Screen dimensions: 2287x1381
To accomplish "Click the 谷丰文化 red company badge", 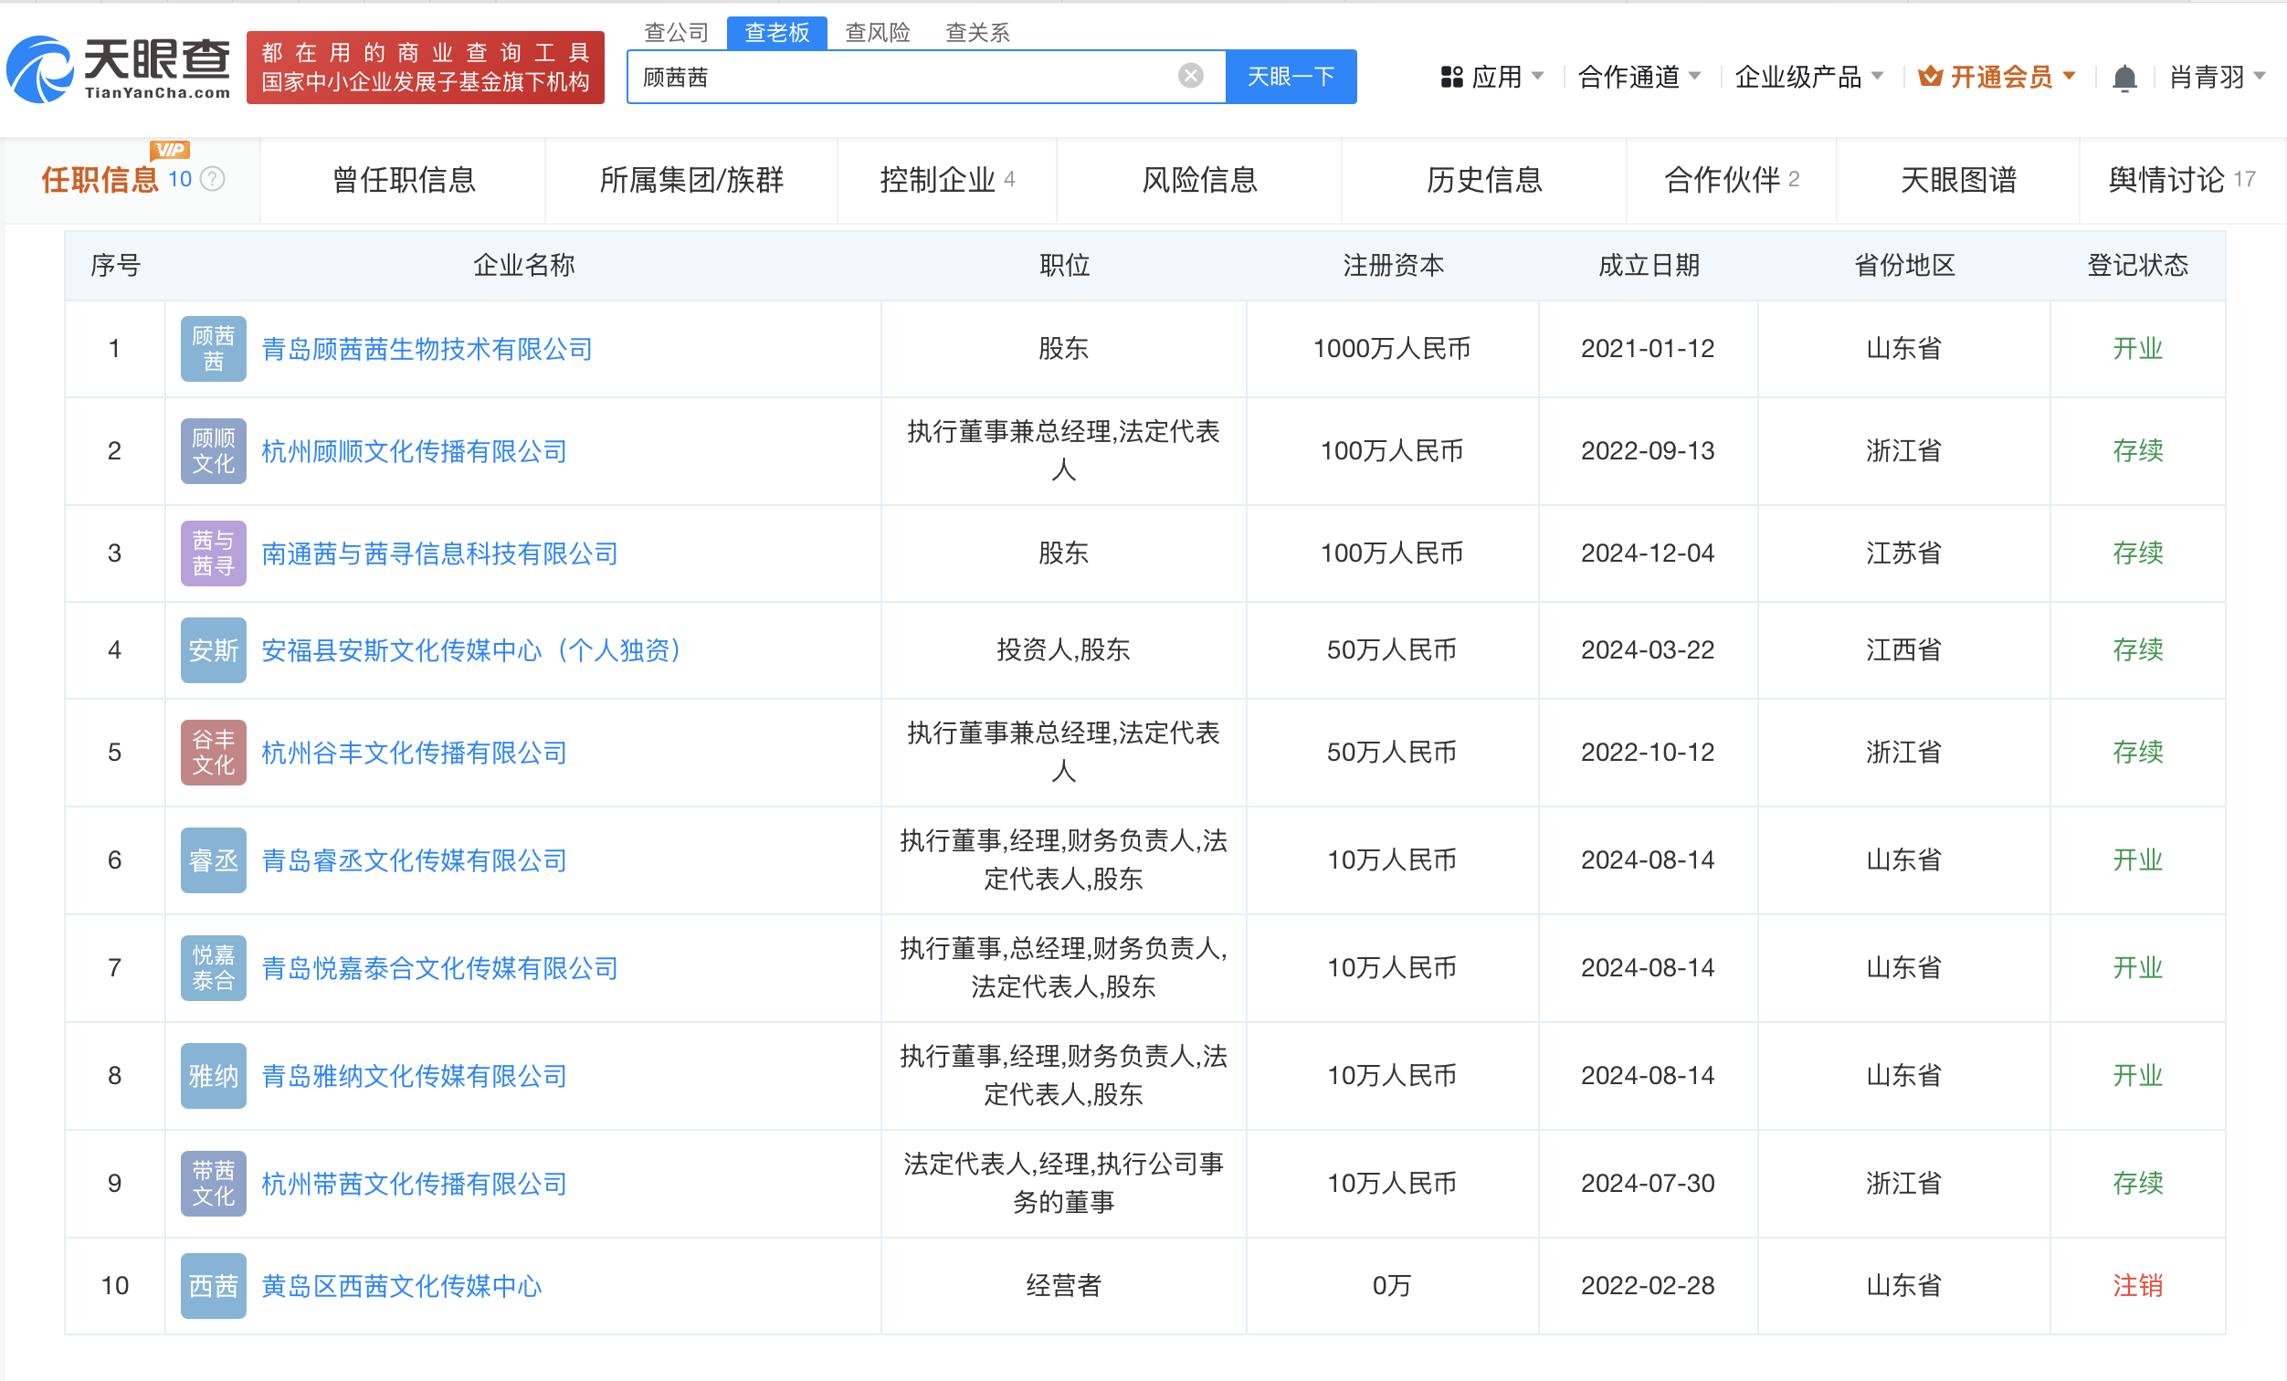I will (213, 753).
